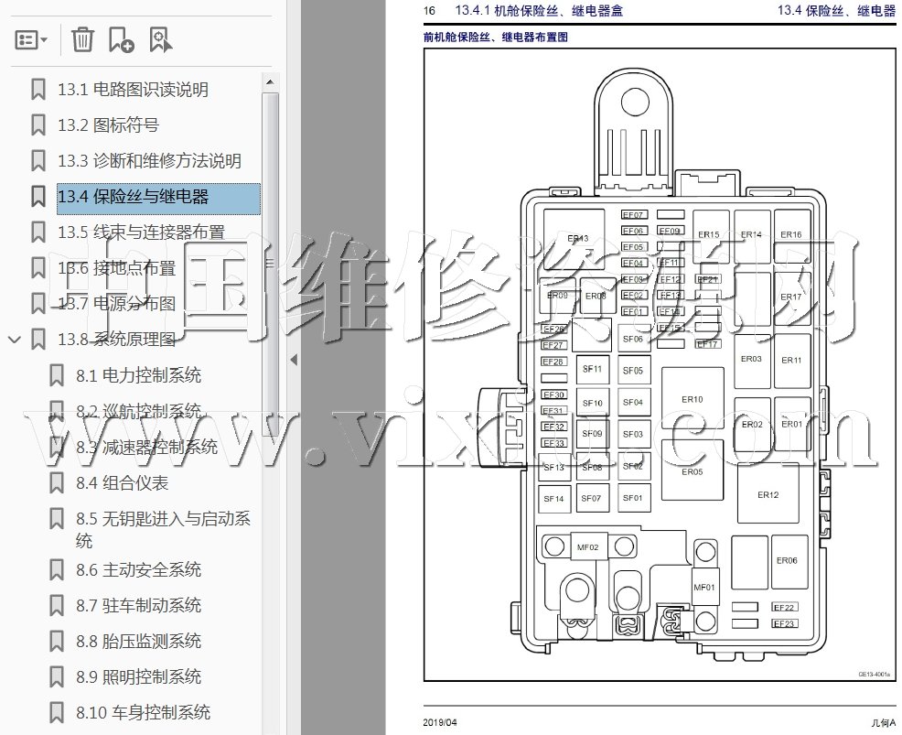Open bookmark 13.1 电路图识读说明
The height and width of the screenshot is (735, 902).
133,90
